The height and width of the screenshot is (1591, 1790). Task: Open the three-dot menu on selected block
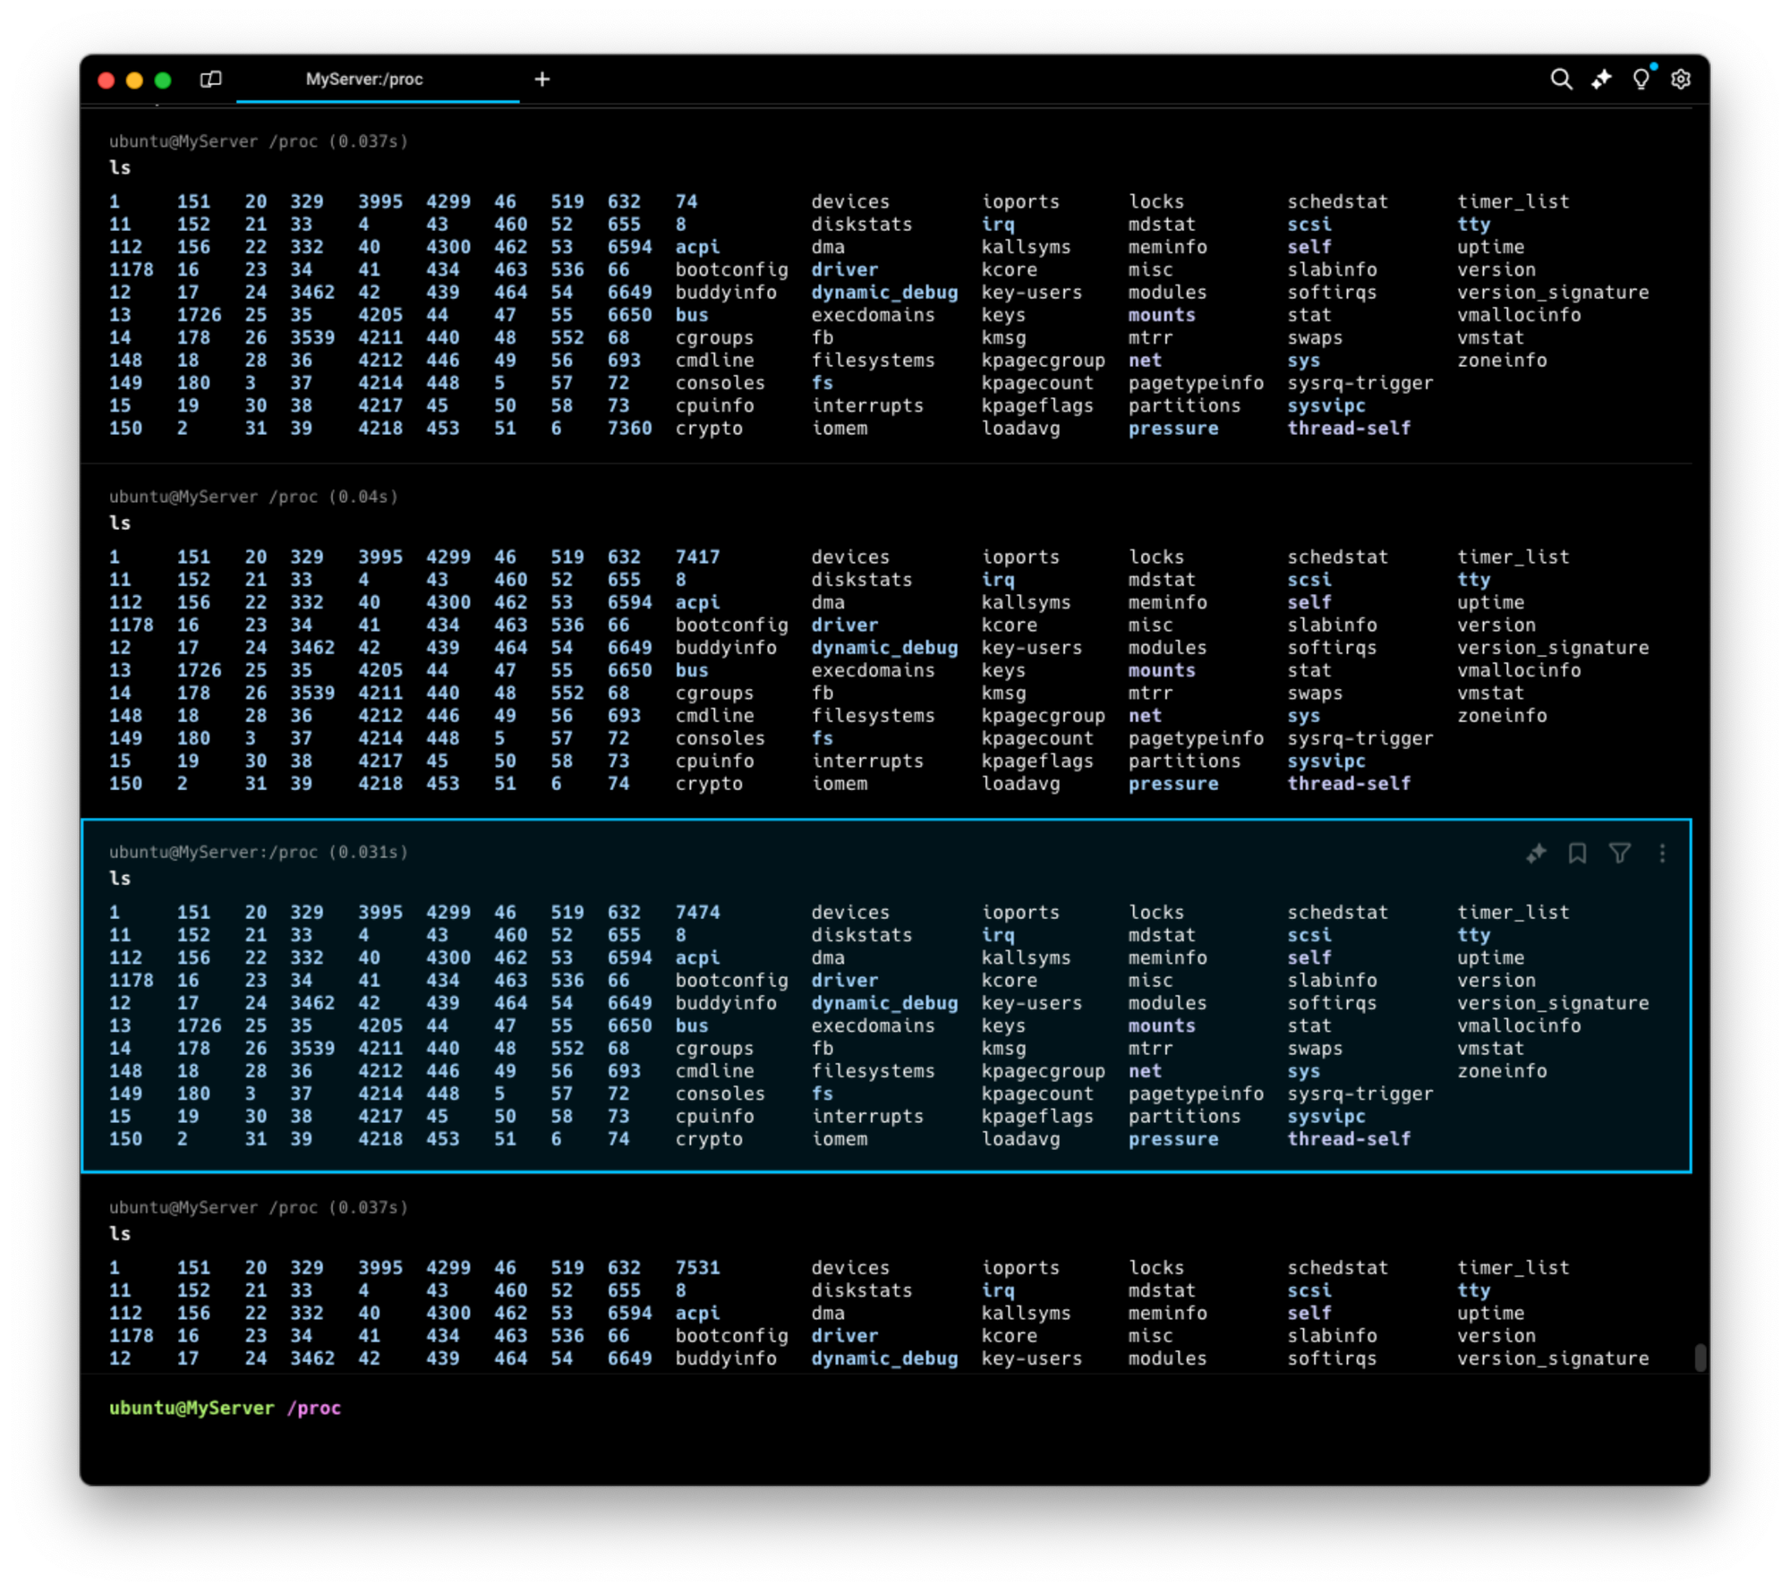(1662, 854)
